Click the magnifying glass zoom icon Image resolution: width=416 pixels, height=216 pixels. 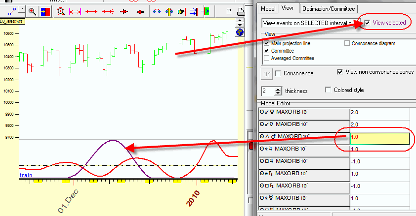point(32,11)
